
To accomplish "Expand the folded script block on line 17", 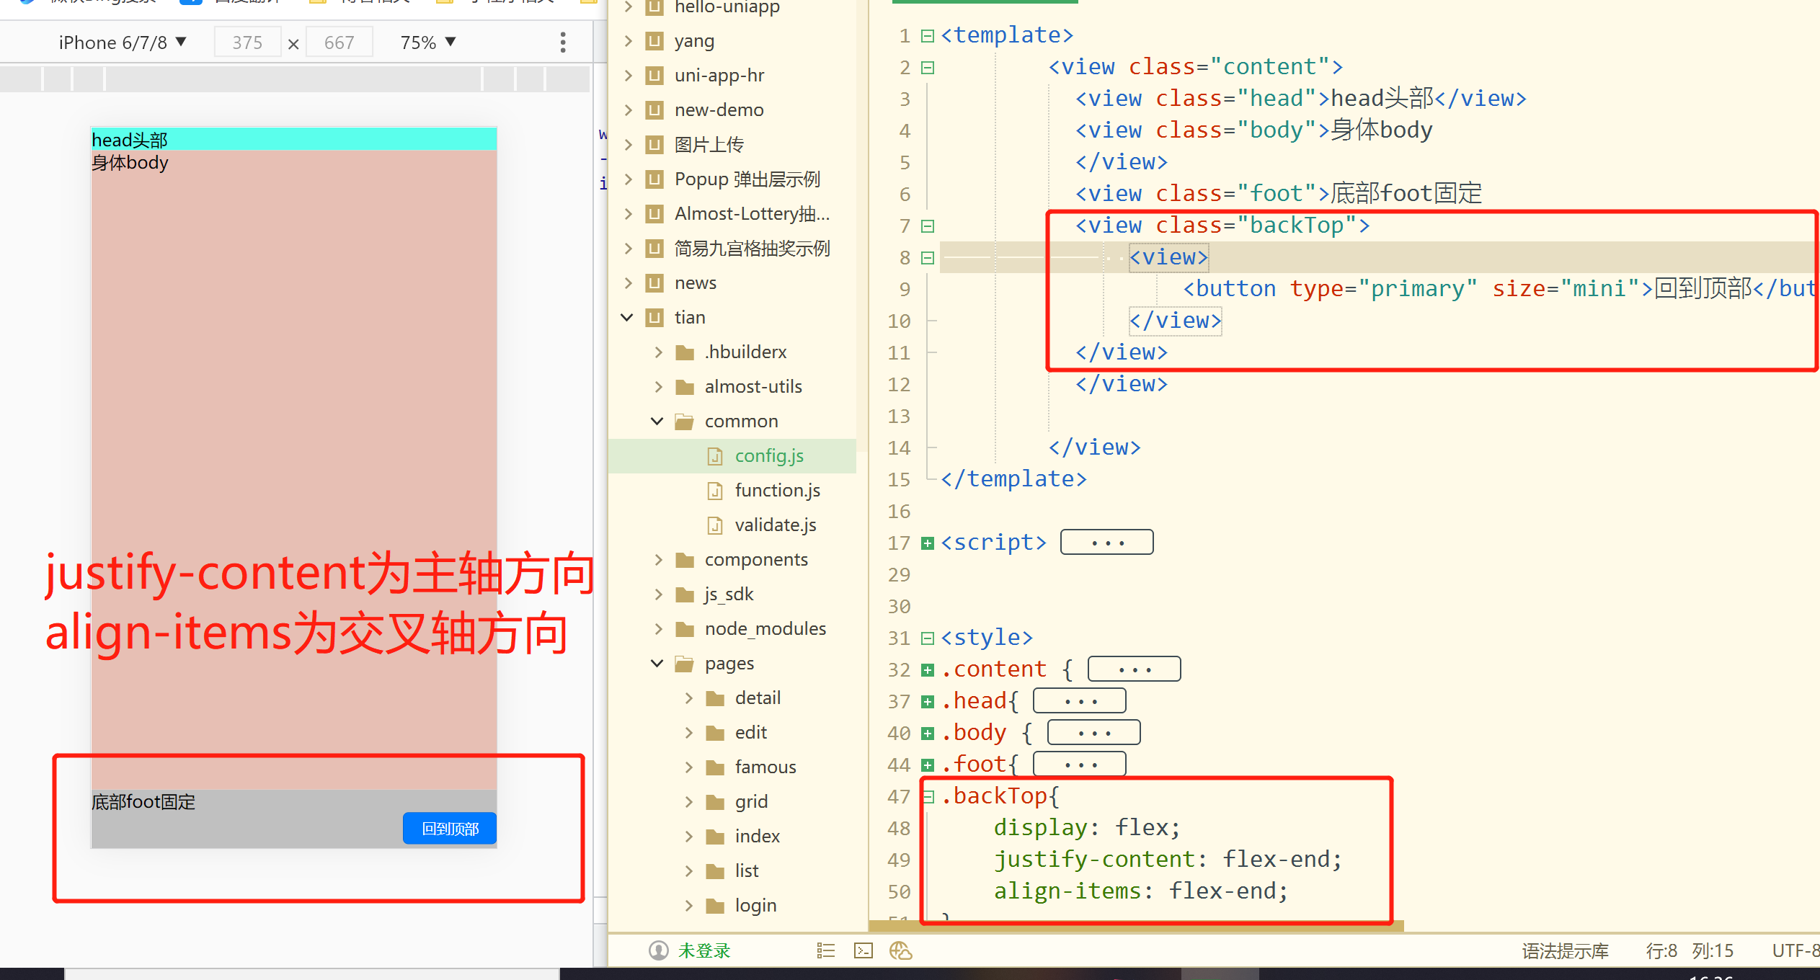I will point(928,543).
